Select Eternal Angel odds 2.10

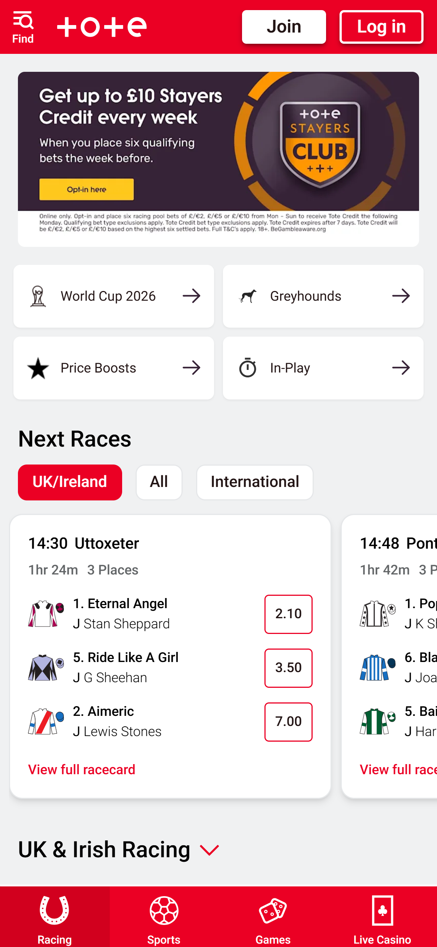[x=288, y=614]
